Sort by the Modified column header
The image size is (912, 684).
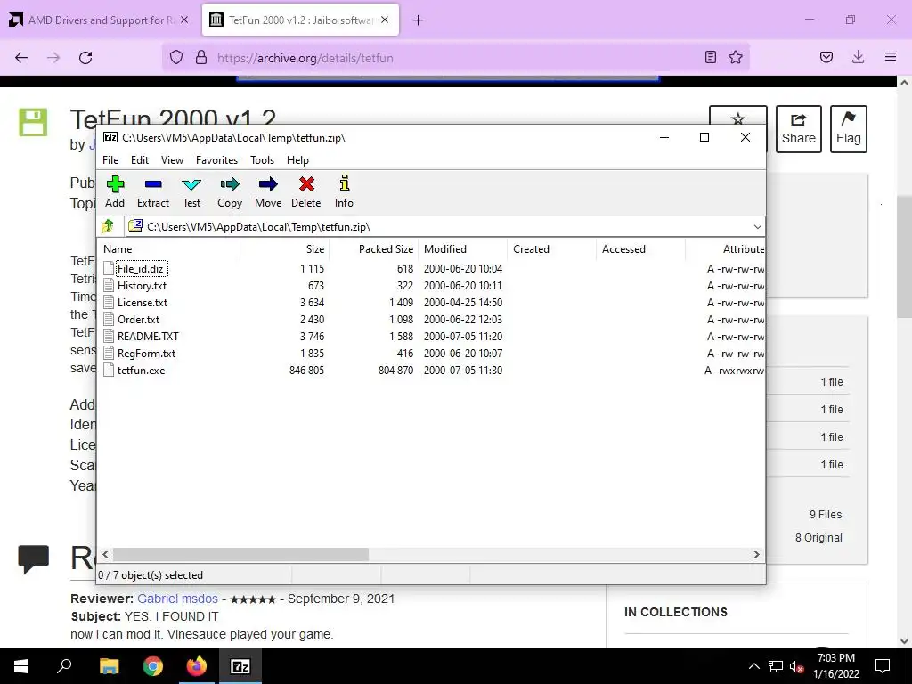point(462,249)
